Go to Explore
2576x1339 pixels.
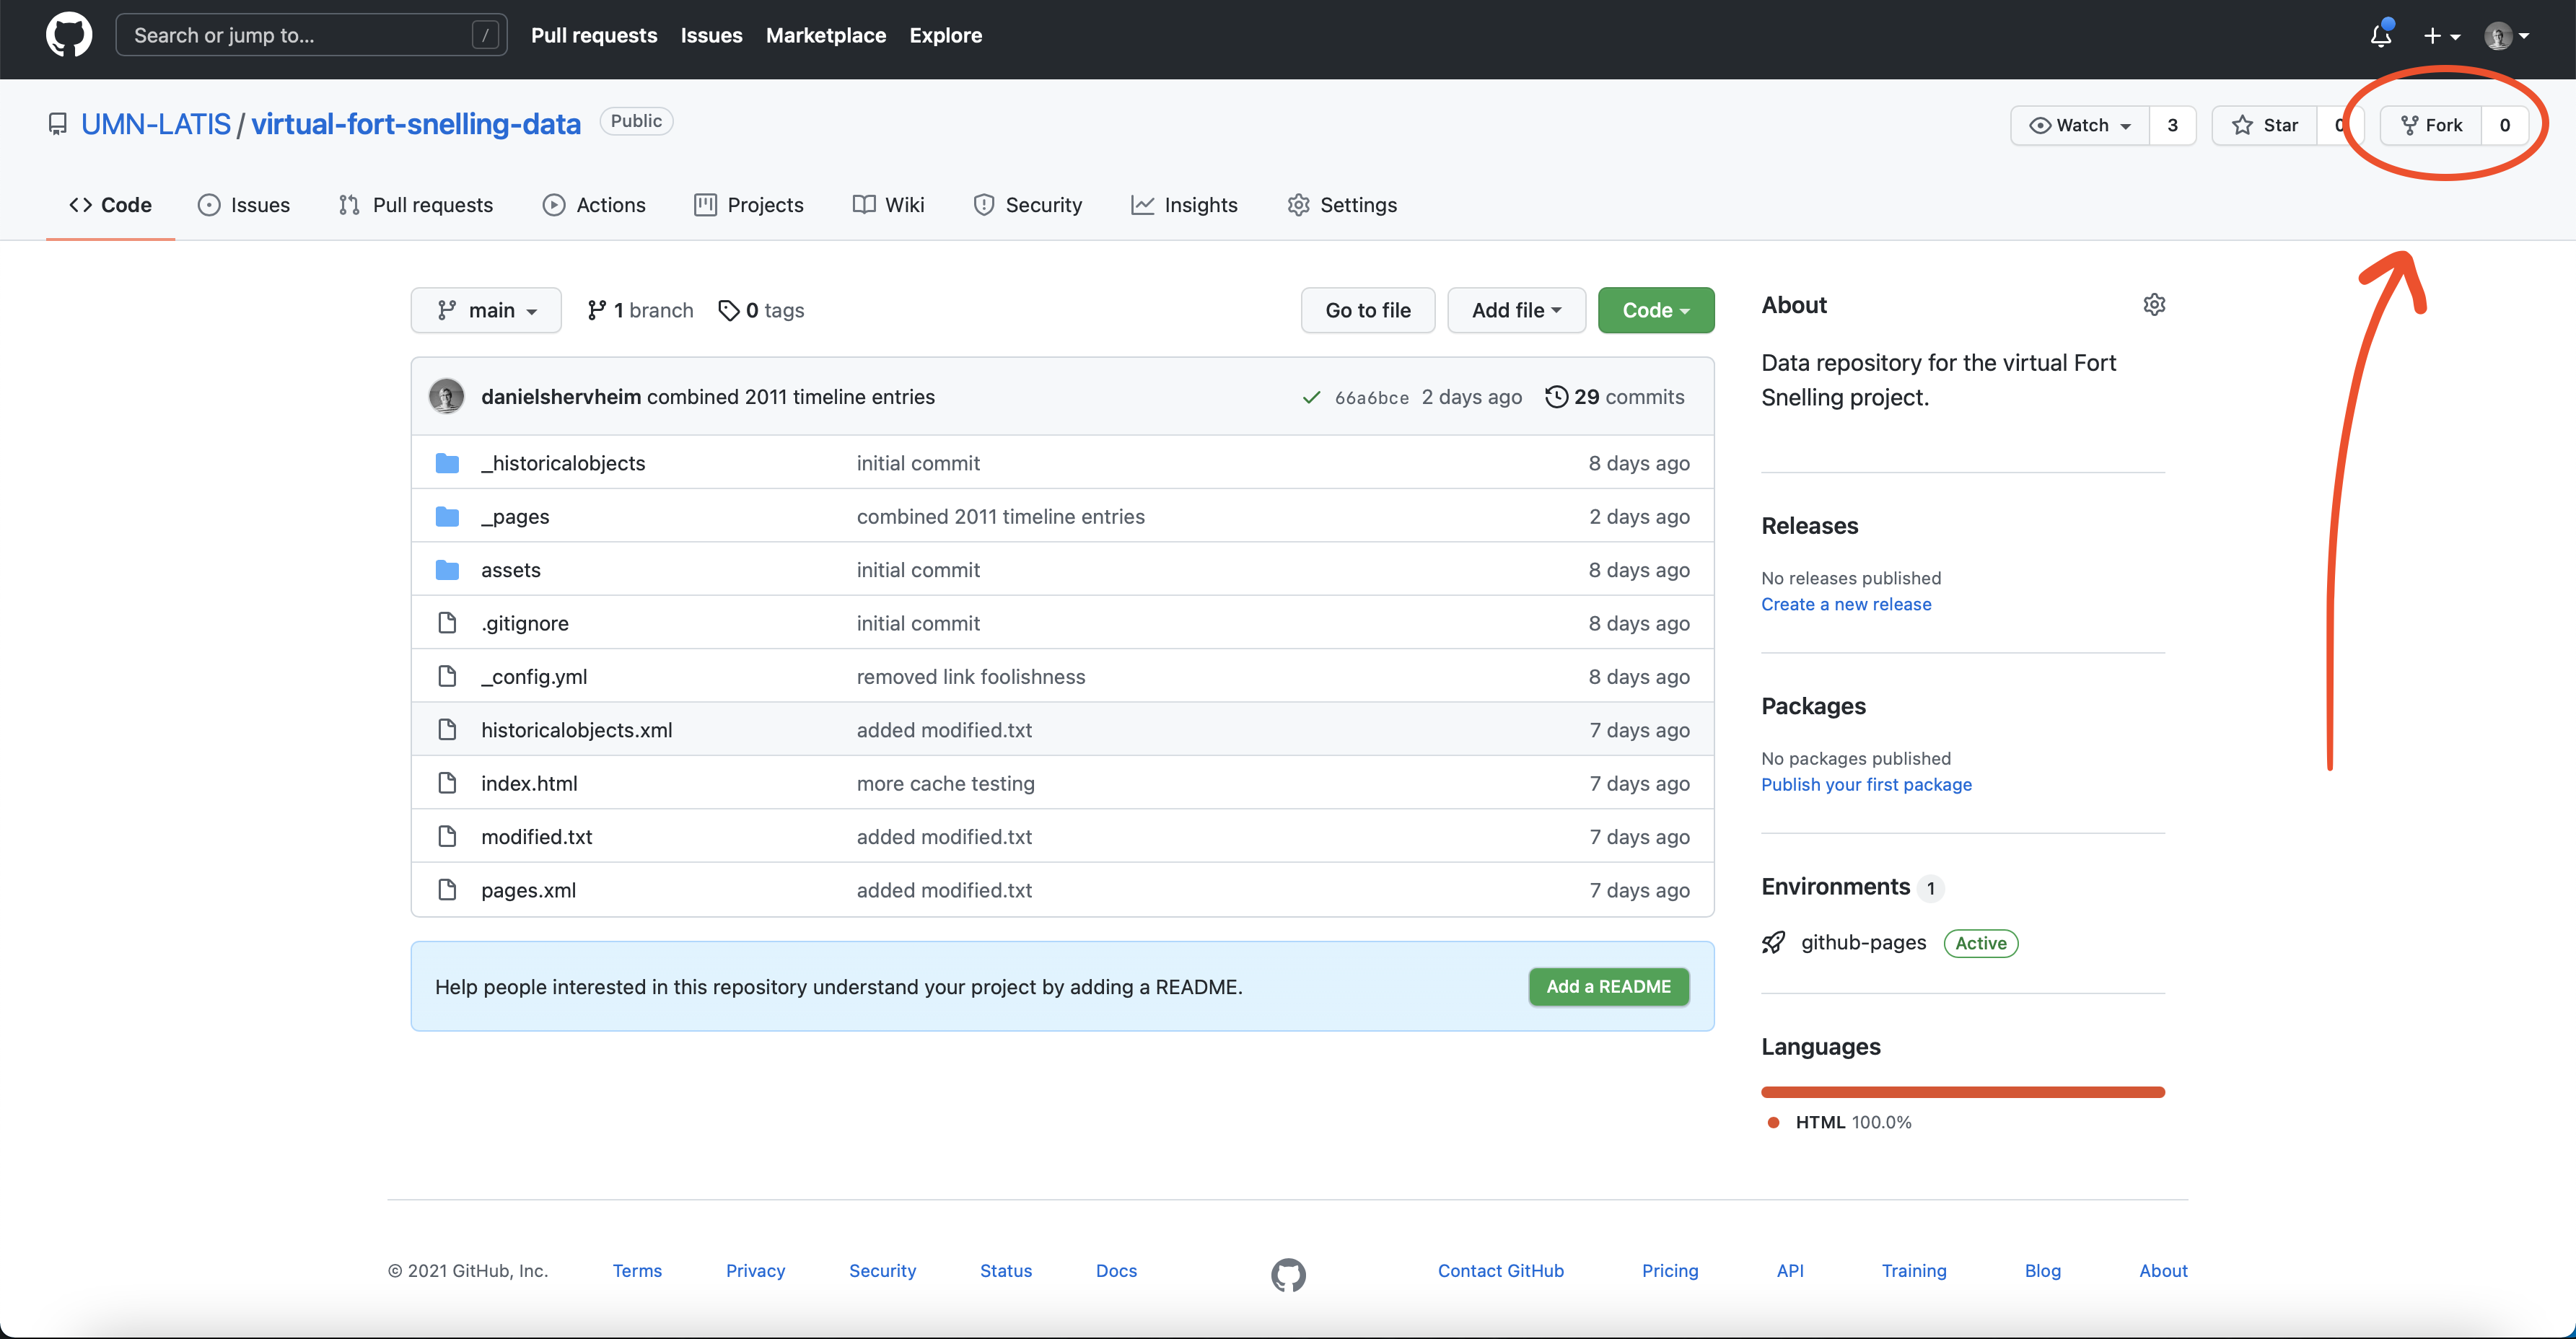[x=945, y=35]
